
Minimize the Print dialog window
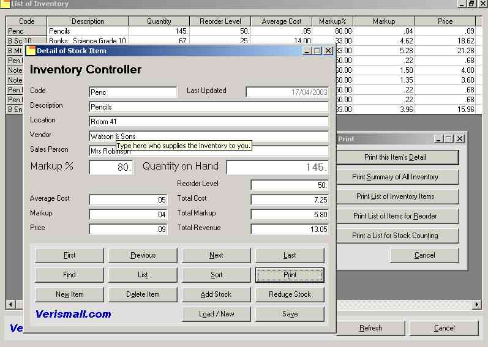click(438, 139)
